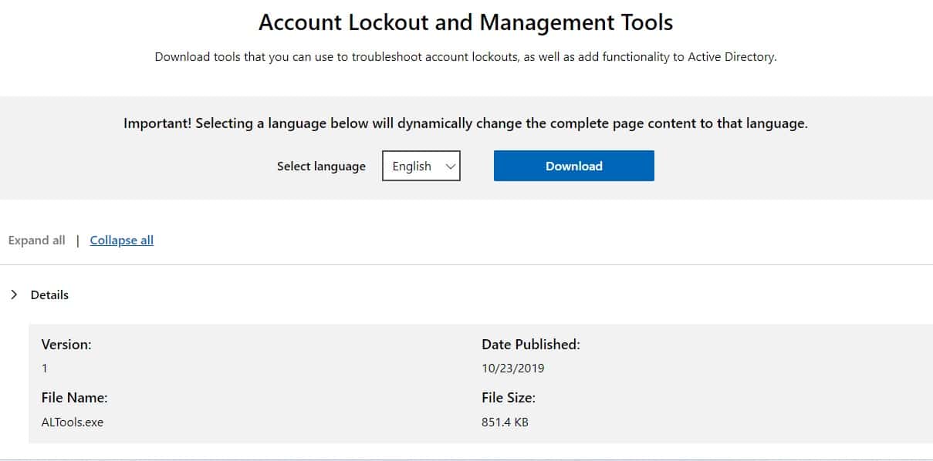Click the ALTools.exe file name
The height and width of the screenshot is (461, 933).
pyautogui.click(x=72, y=422)
